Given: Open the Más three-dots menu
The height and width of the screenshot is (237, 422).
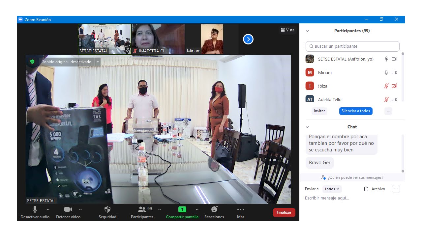Looking at the screenshot, I should coord(241,212).
